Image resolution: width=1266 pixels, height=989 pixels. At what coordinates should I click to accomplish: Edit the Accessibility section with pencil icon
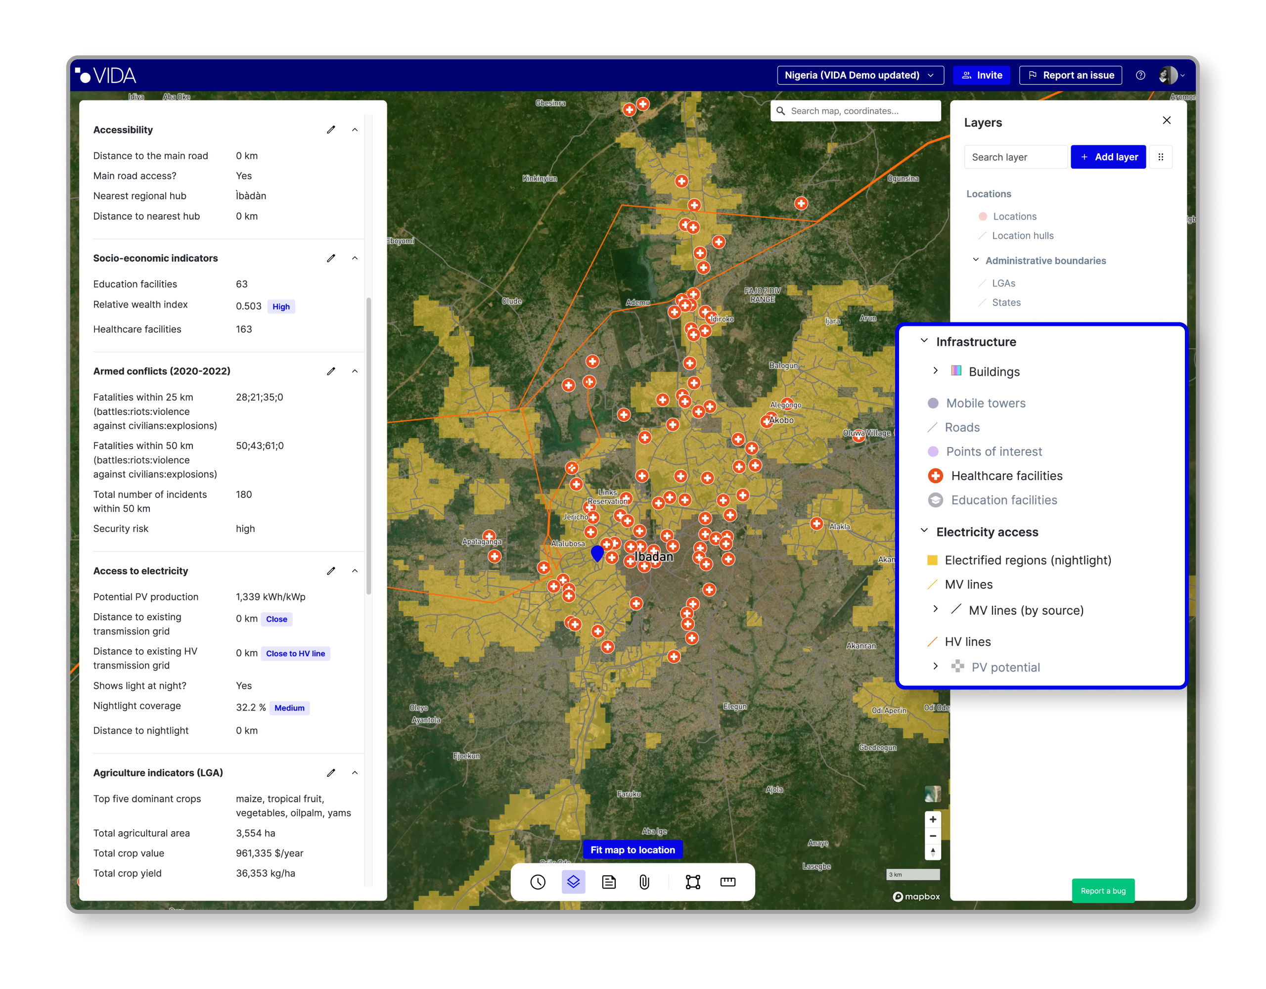tap(331, 130)
